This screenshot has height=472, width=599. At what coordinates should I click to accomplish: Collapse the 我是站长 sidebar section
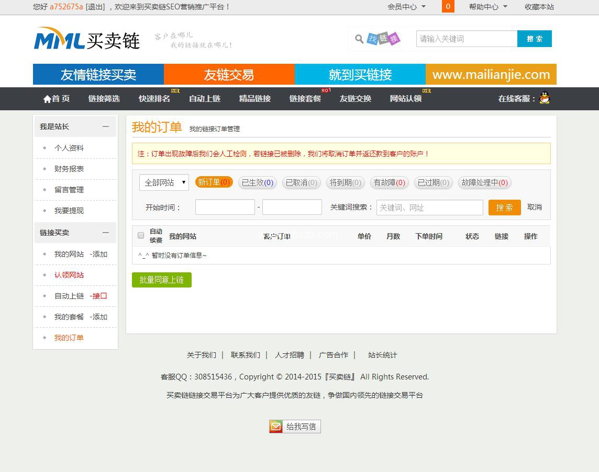pos(106,126)
